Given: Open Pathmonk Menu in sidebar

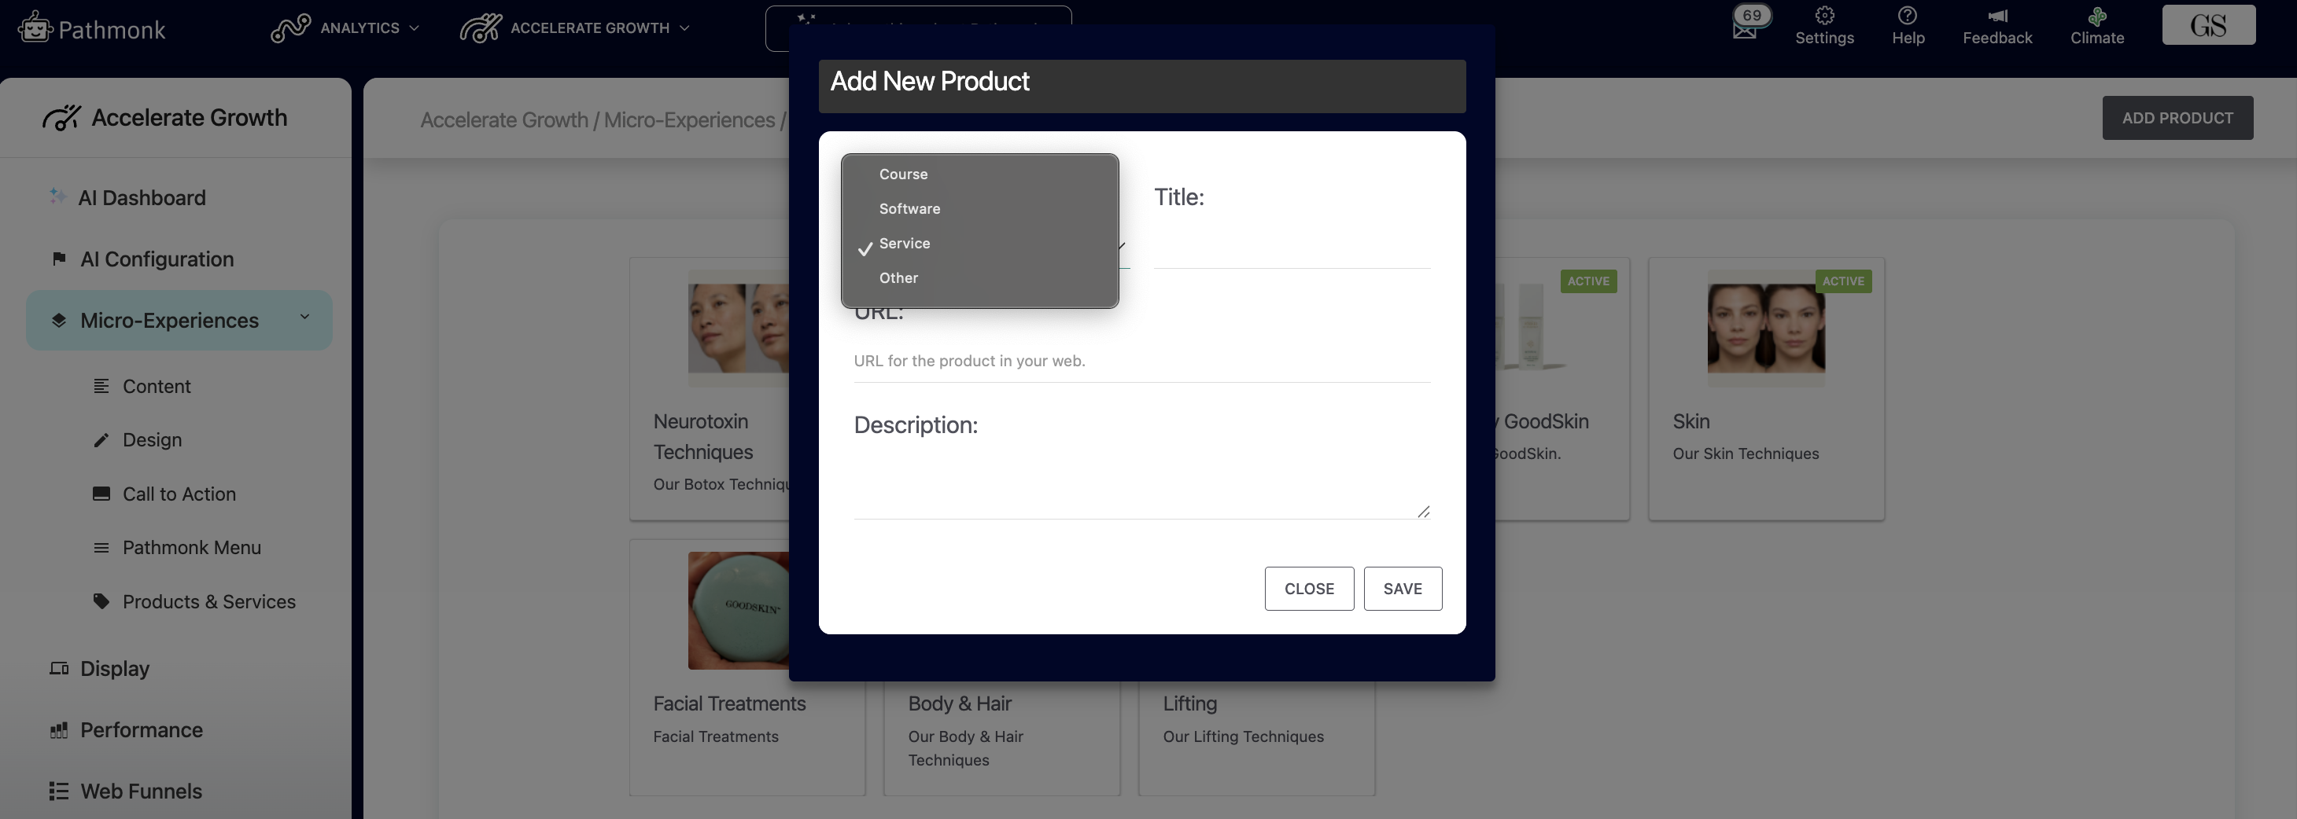Looking at the screenshot, I should point(192,548).
